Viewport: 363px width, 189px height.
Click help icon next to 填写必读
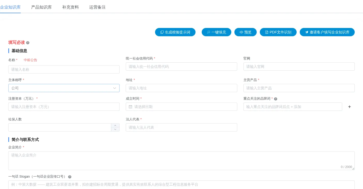28,43
